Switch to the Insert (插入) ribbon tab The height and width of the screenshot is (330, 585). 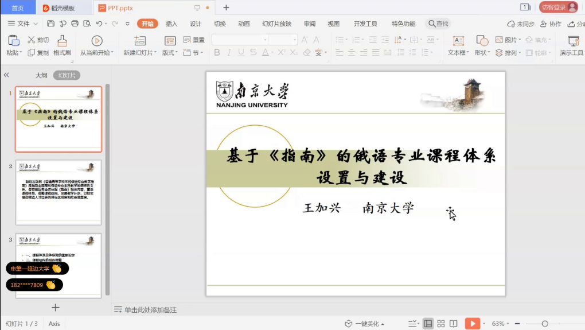[x=171, y=24]
